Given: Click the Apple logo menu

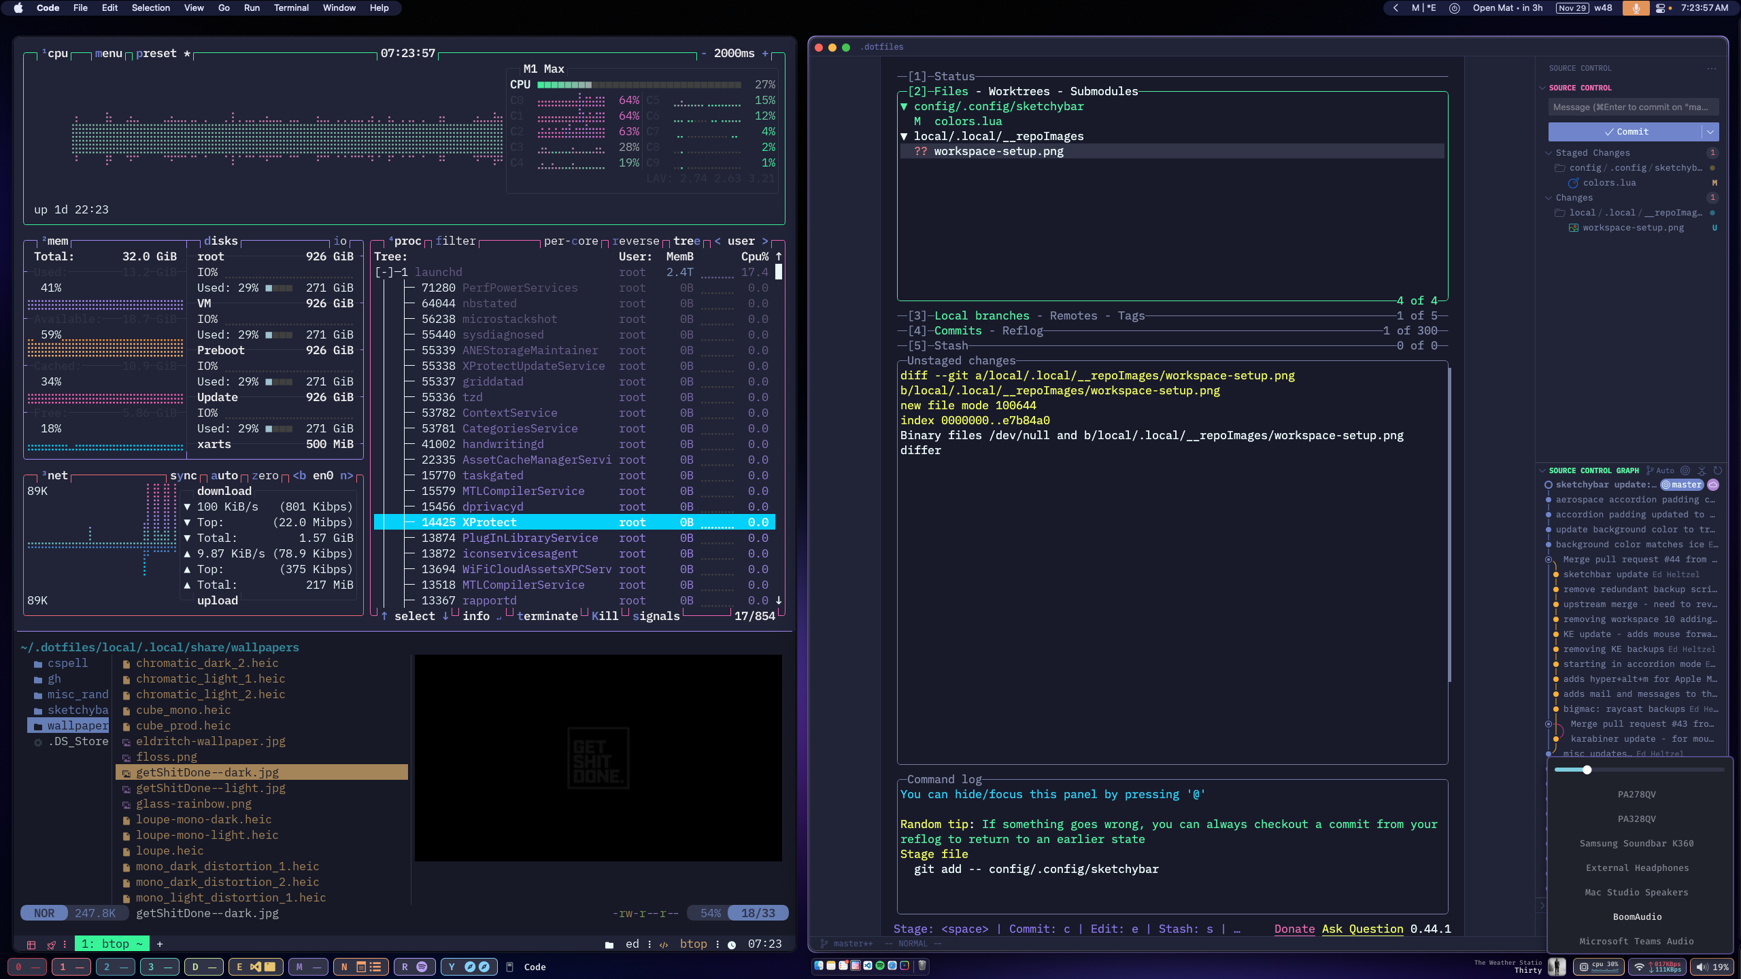Looking at the screenshot, I should click(18, 8).
